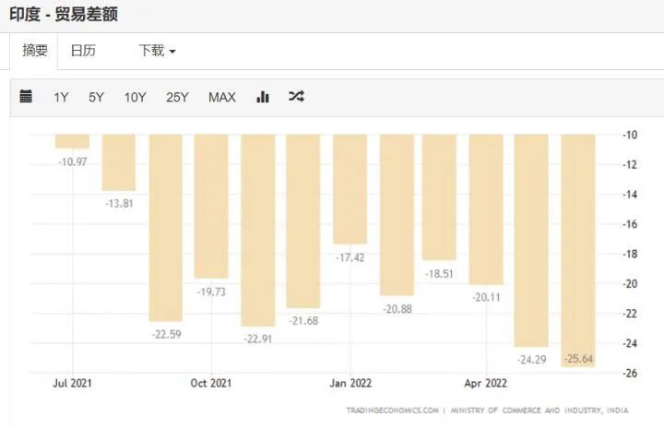Click the compare shuffle arrows icon

(296, 97)
